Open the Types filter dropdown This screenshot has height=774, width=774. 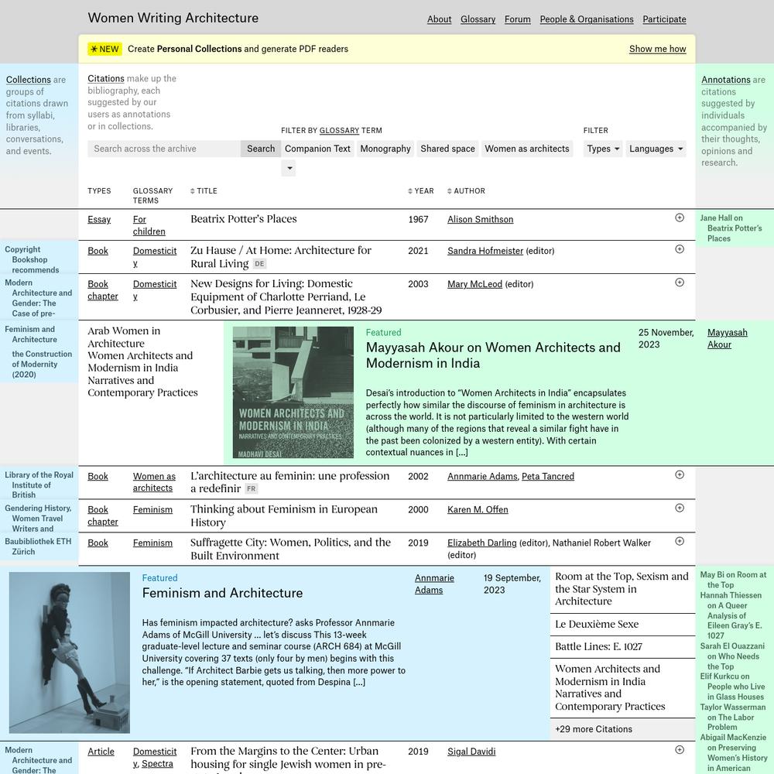pyautogui.click(x=603, y=149)
